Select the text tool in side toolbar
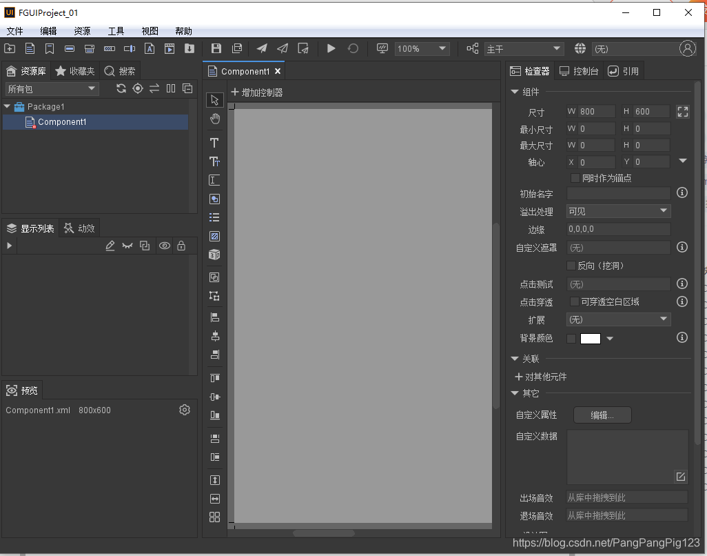 pyautogui.click(x=214, y=143)
